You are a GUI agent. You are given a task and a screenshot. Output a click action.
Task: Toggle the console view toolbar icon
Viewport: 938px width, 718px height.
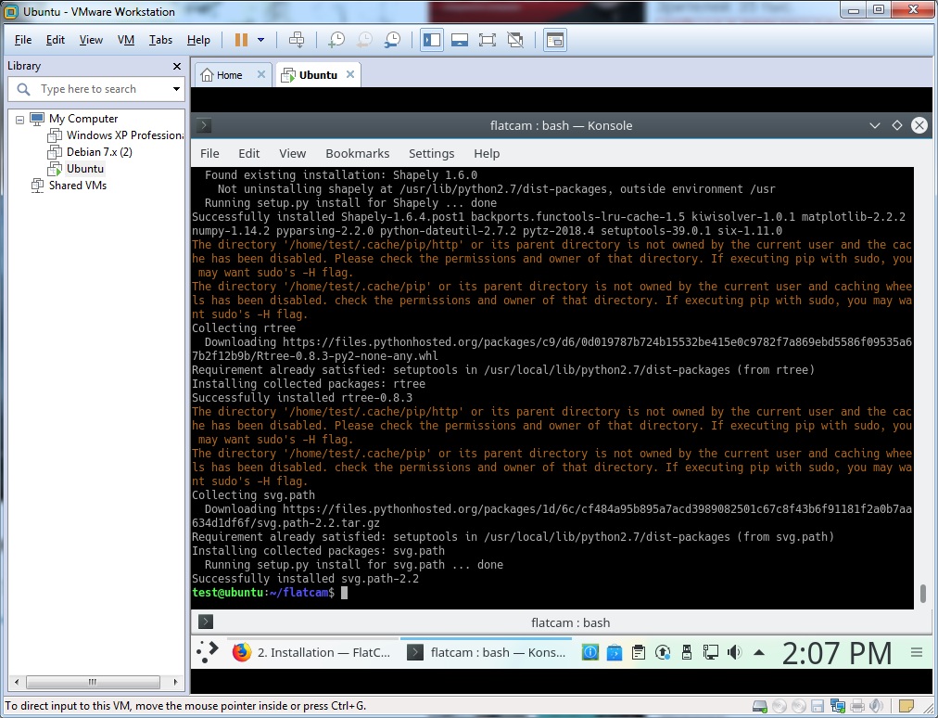(555, 40)
